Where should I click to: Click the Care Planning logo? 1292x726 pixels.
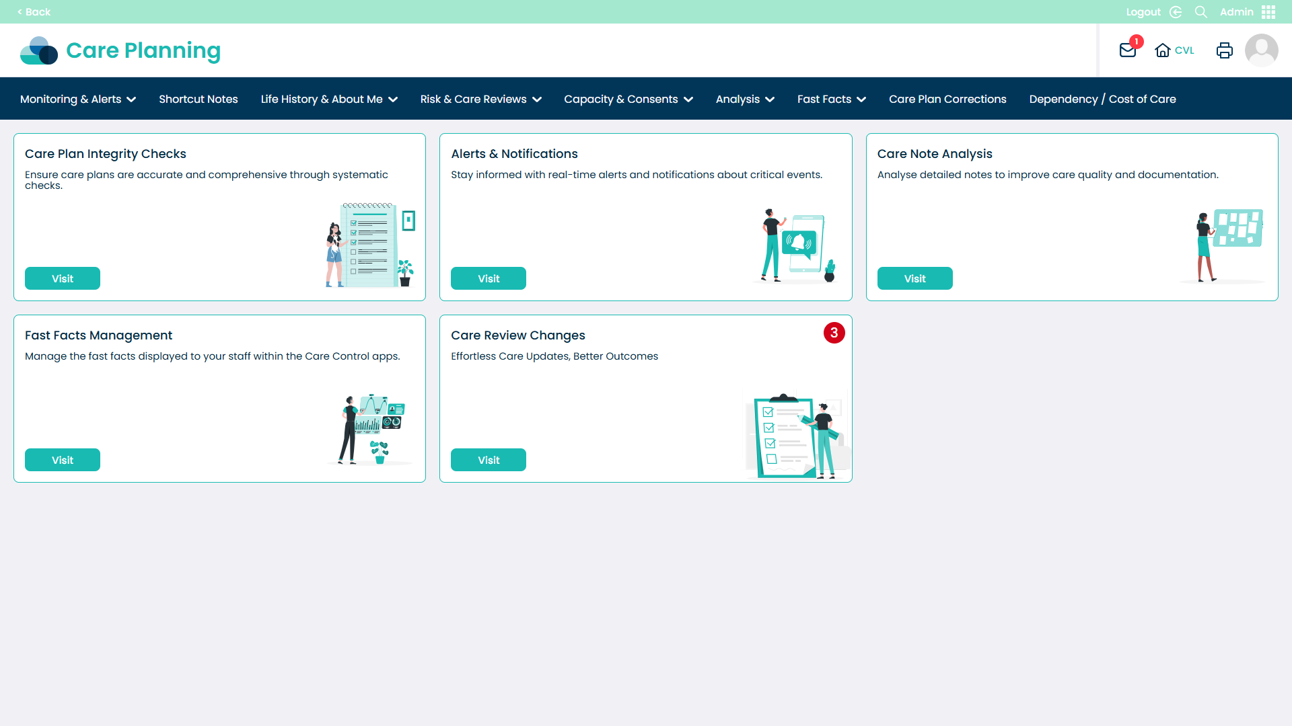120,50
